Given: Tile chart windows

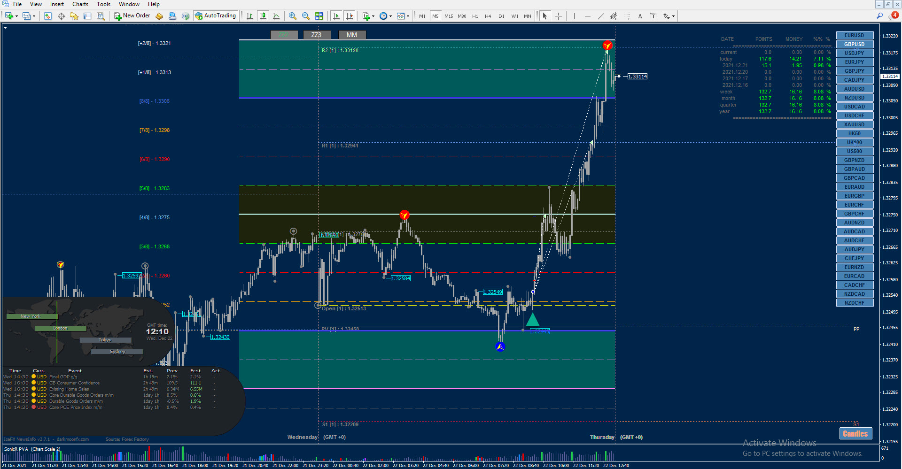Looking at the screenshot, I should [x=319, y=16].
